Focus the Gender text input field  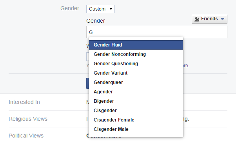[157, 32]
